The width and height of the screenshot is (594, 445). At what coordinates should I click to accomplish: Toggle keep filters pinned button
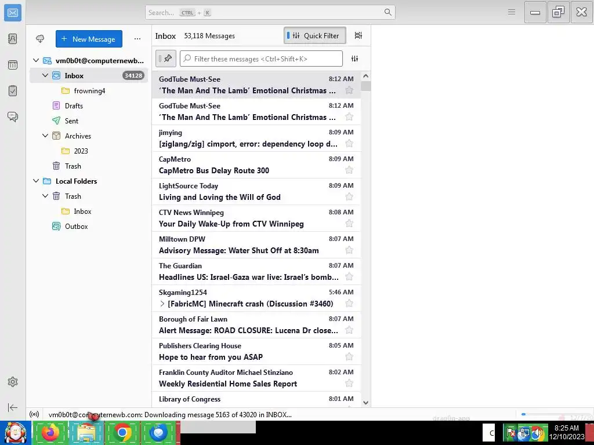[x=165, y=59]
